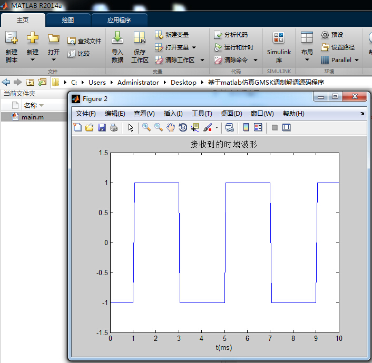
Task: Switch to Home (主页) tab
Action: point(23,20)
